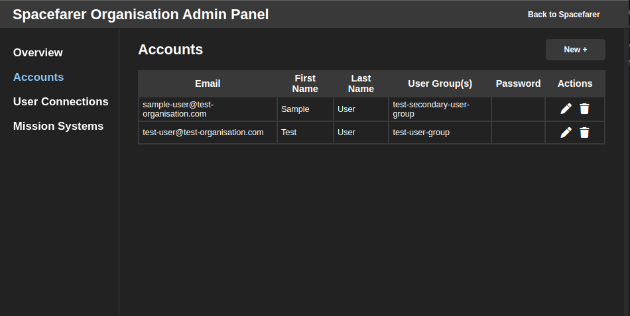
Task: Select the sample-user@test-organisation.com email cell
Action: point(208,109)
